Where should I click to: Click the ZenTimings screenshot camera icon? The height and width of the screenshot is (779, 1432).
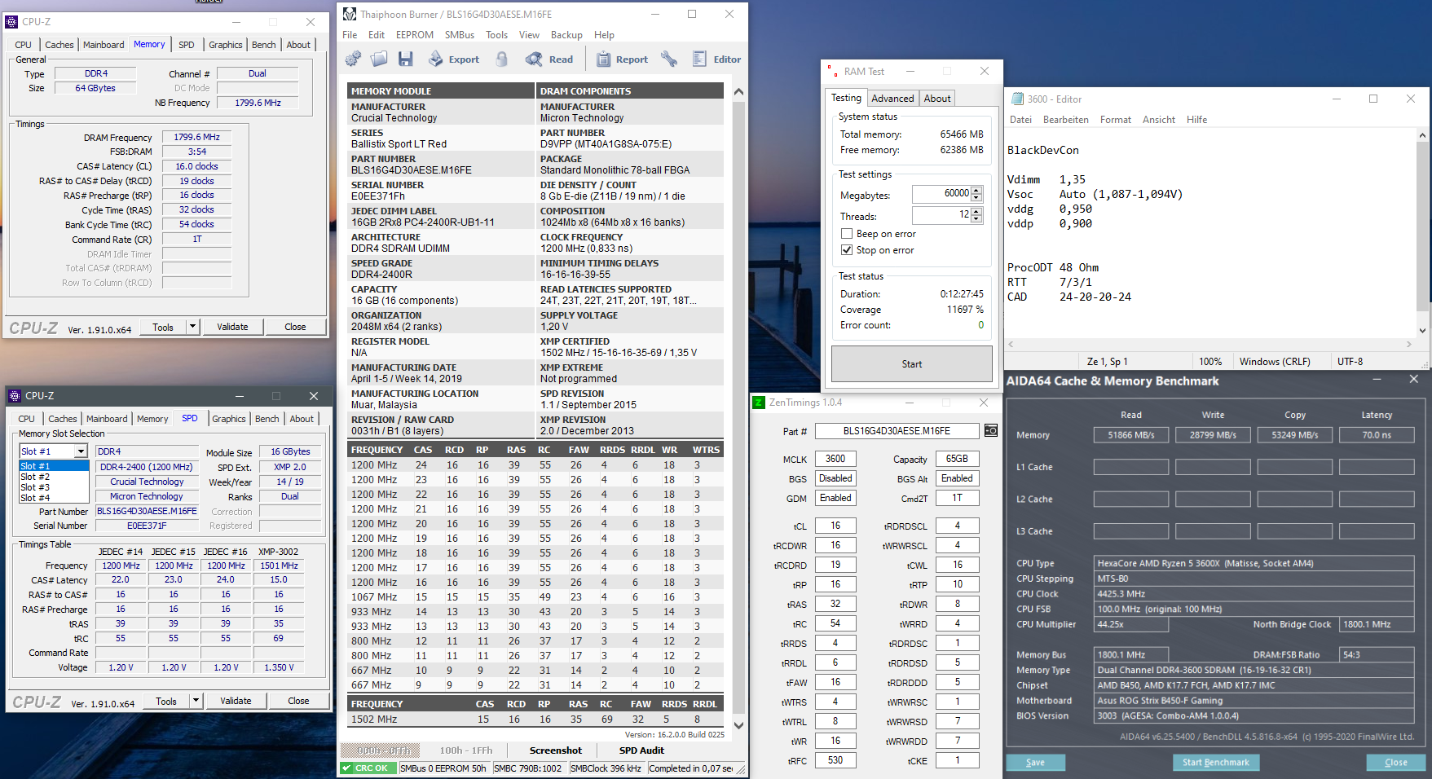tap(991, 430)
